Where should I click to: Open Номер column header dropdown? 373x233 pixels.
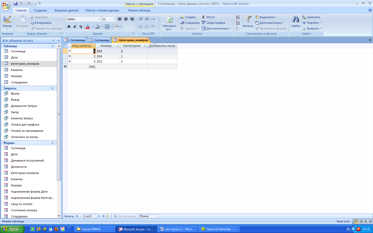coord(118,46)
